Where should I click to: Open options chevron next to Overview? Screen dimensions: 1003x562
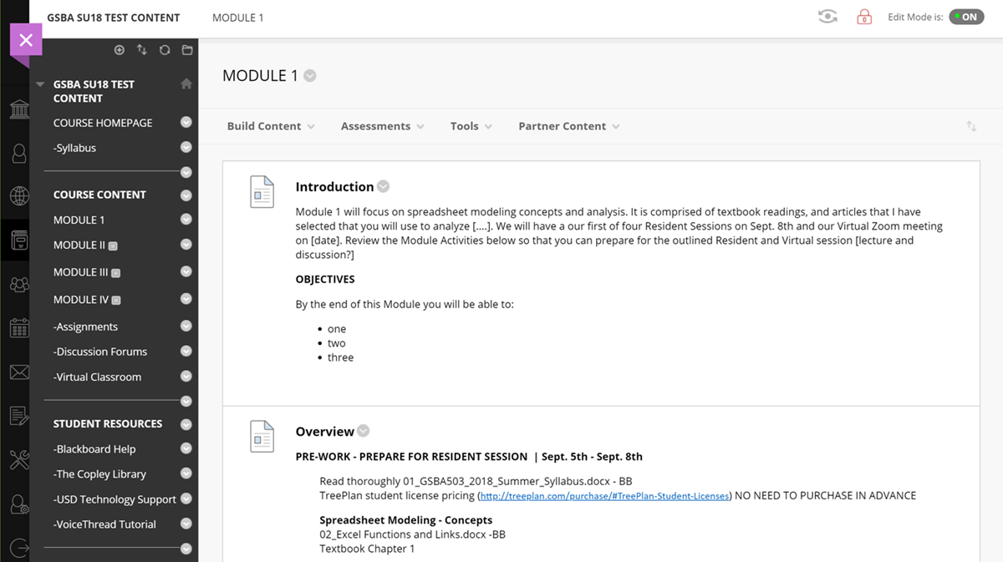click(x=363, y=431)
